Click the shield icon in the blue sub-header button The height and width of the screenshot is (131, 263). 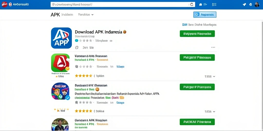(x=198, y=15)
